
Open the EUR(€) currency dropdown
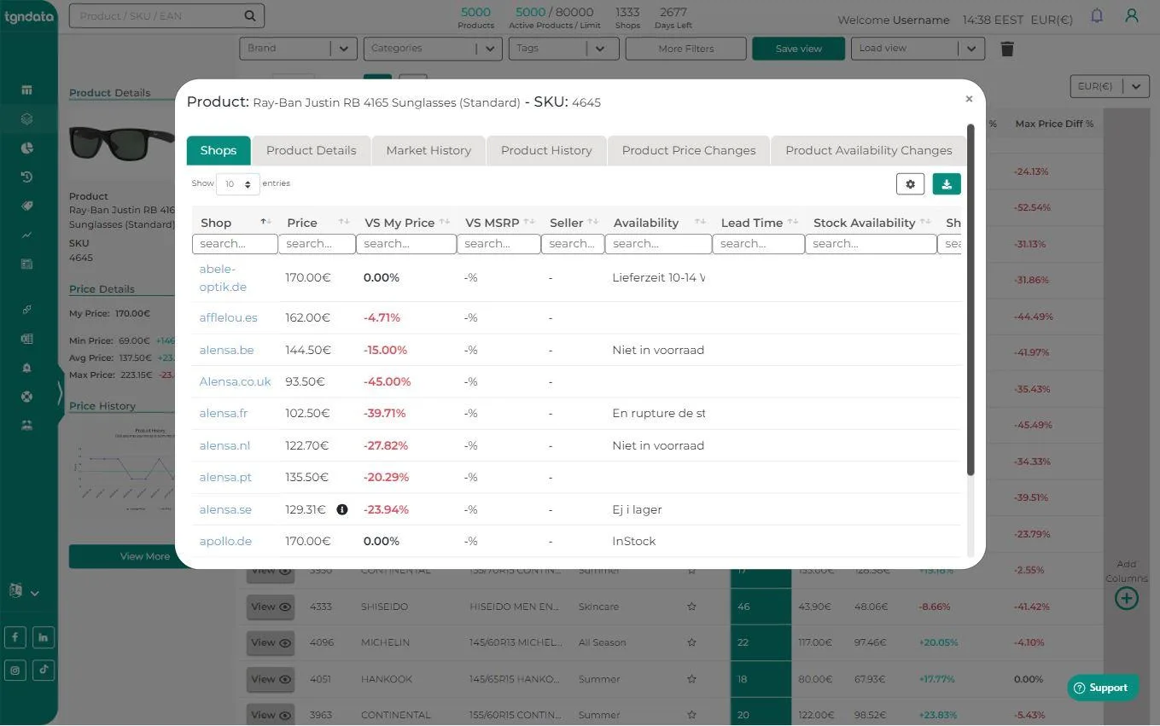point(1109,86)
